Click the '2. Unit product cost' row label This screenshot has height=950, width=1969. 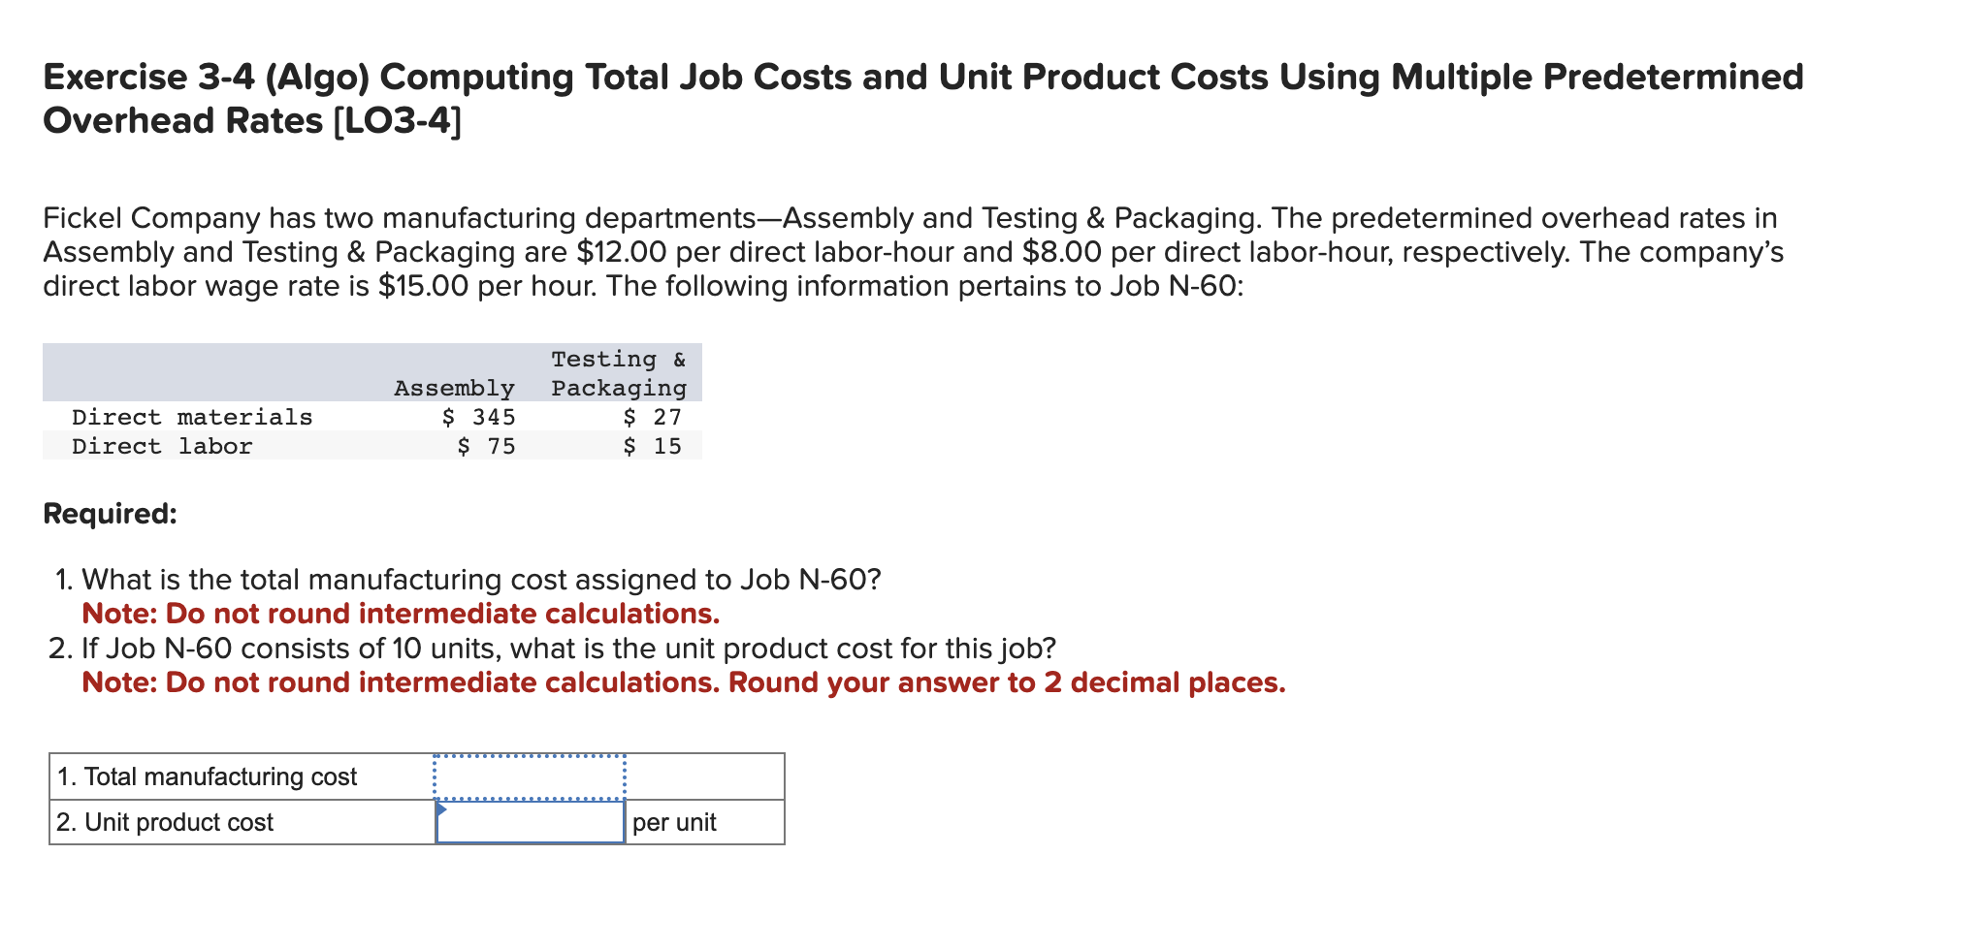pyautogui.click(x=165, y=822)
